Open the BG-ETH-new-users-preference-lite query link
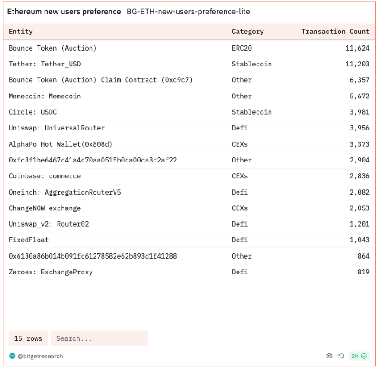379x370 pixels. pos(188,12)
